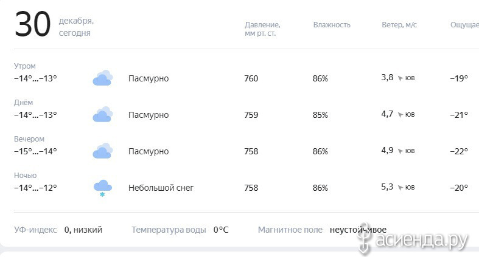Click the Температура воды label
Screen dimensions: 479x257
169,230
